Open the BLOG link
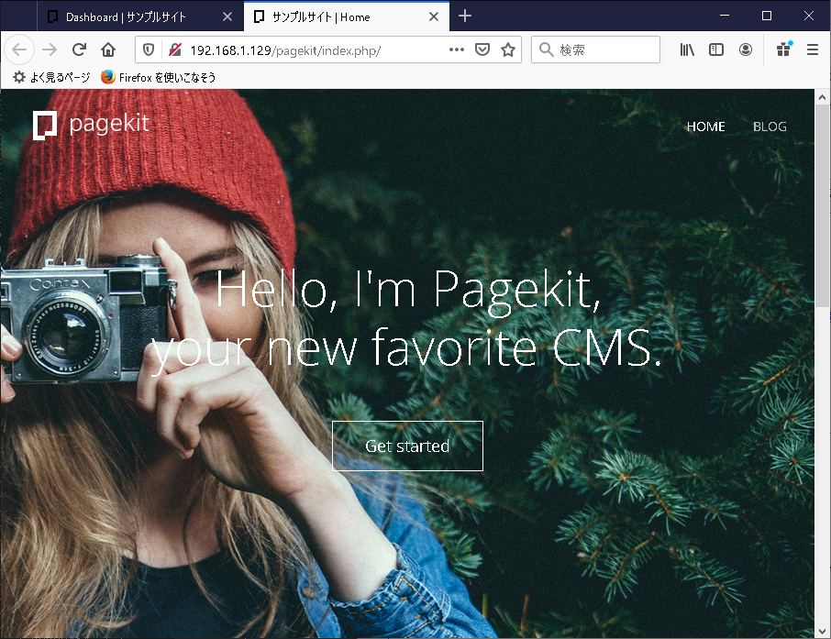Screen dimensions: 831x639 (x=769, y=127)
